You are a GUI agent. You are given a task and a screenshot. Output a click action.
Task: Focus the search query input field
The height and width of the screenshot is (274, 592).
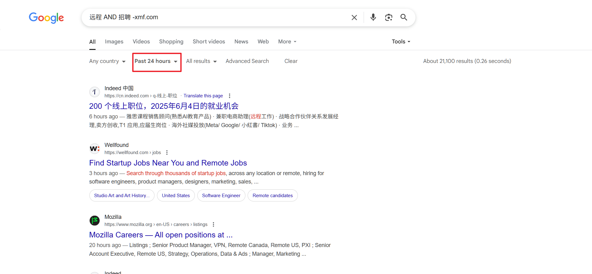click(x=217, y=17)
